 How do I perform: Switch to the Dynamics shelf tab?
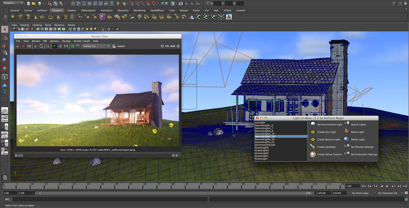123,11
